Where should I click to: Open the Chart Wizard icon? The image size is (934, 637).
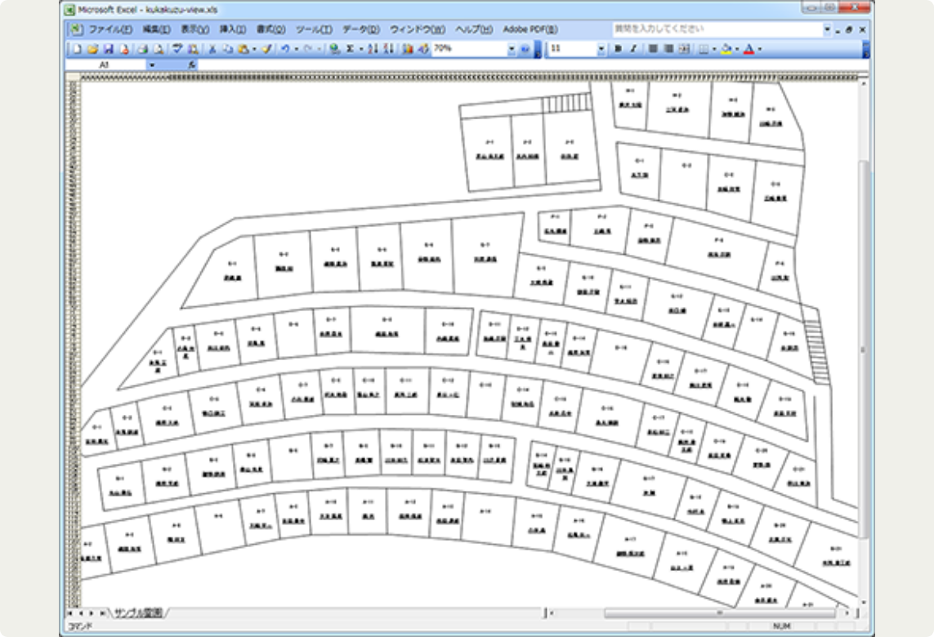(409, 49)
